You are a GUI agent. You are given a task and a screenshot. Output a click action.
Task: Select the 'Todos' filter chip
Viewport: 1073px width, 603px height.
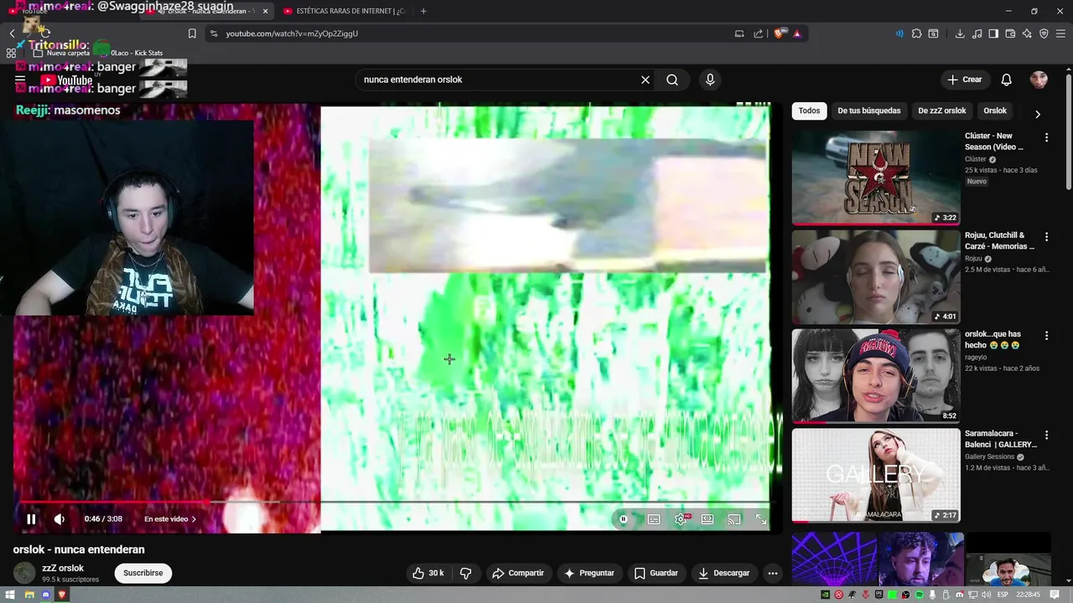pos(809,111)
